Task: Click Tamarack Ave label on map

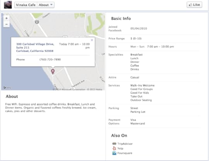Action: 78,83
